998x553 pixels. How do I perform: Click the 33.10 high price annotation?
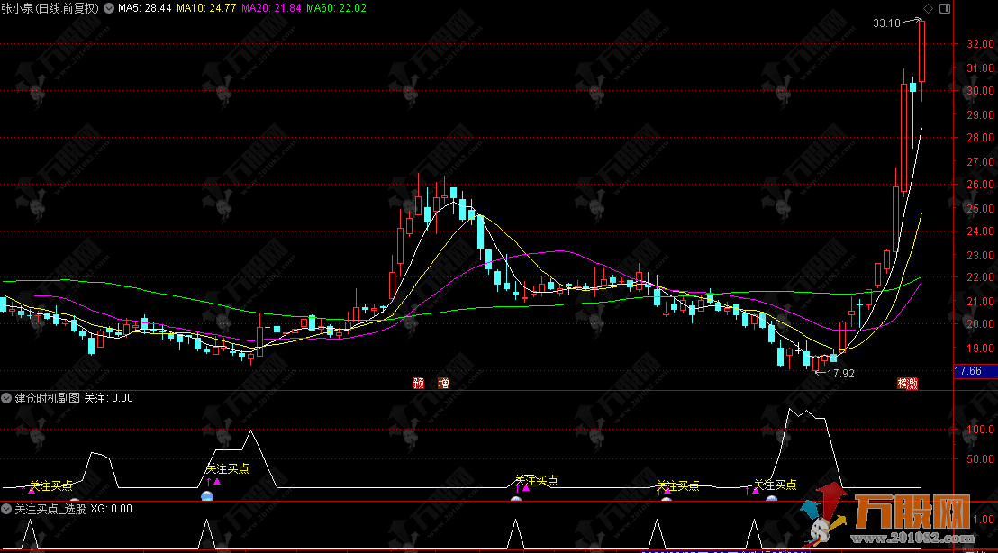click(886, 23)
